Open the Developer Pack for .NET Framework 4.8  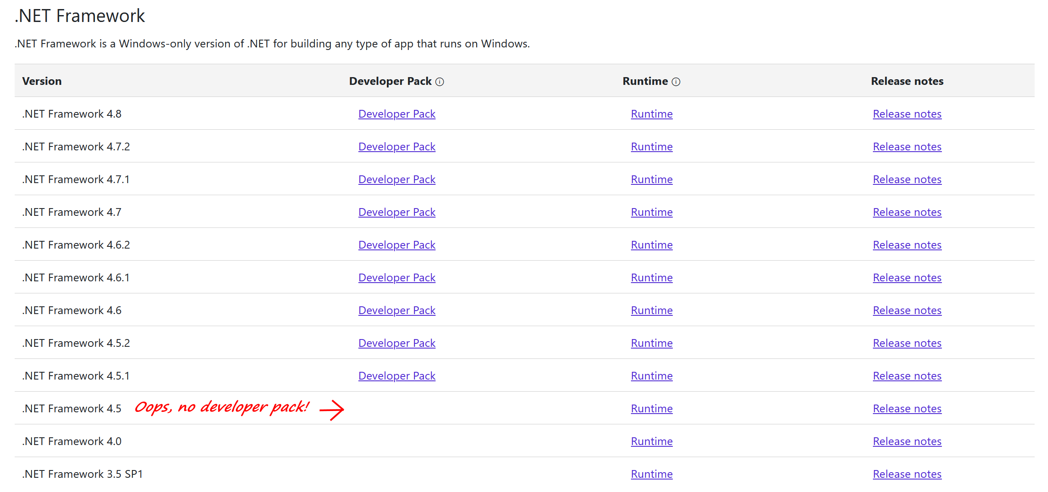(x=396, y=114)
